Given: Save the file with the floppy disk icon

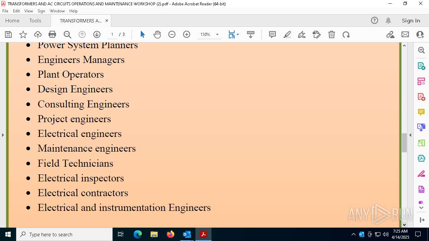Looking at the screenshot, I should (x=8, y=34).
